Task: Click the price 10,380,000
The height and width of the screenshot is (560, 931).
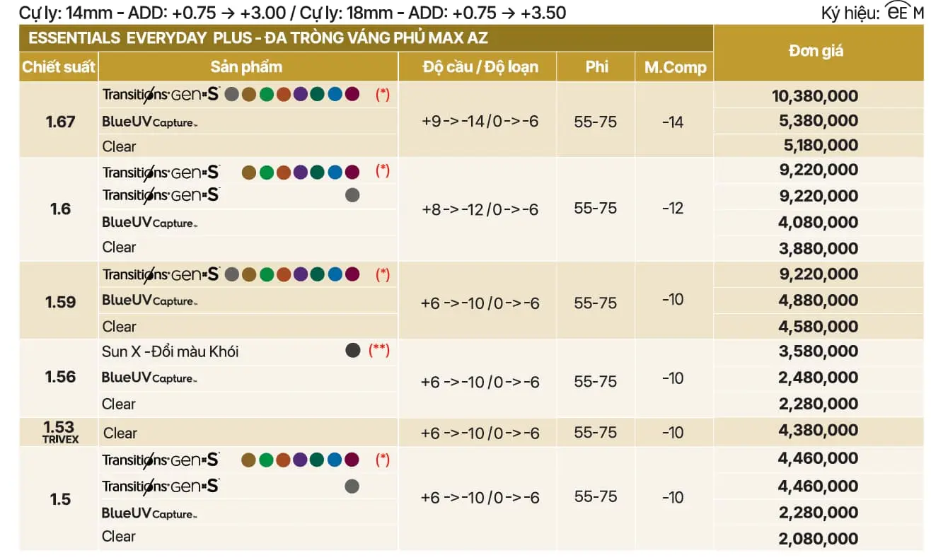Action: coord(815,96)
